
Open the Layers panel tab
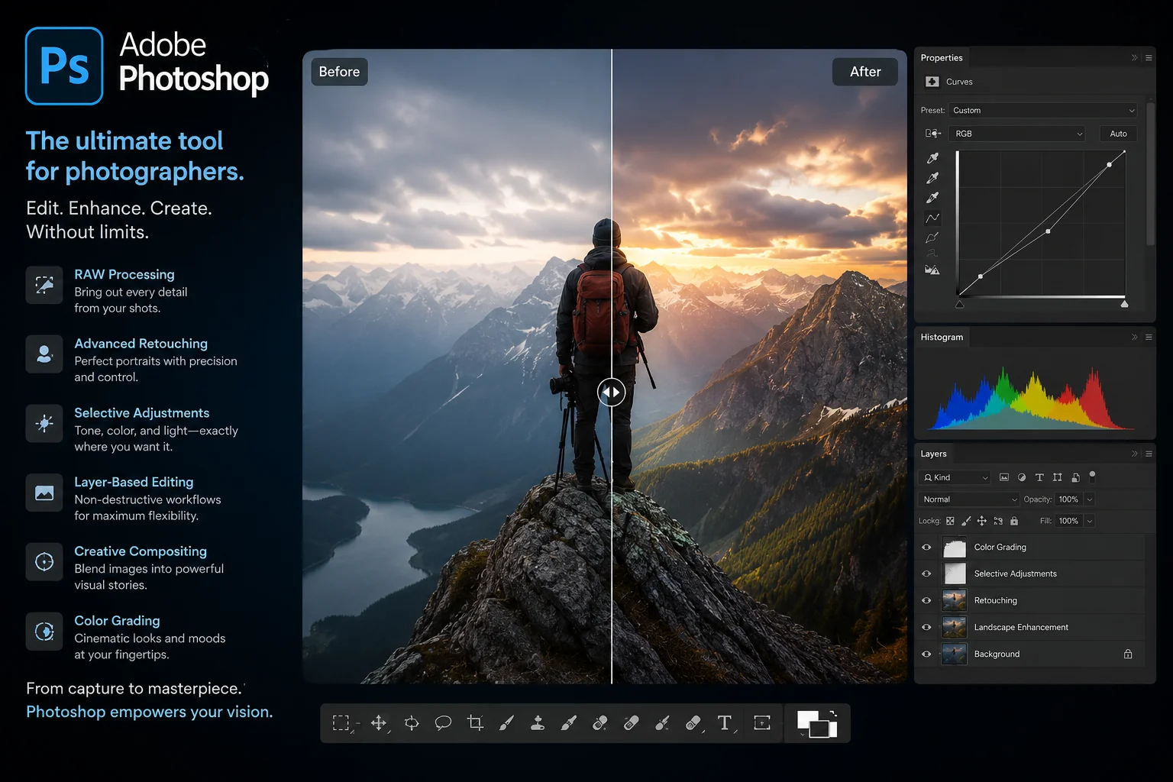click(933, 454)
